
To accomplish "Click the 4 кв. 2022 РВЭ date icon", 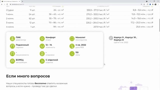I will [72, 46].
